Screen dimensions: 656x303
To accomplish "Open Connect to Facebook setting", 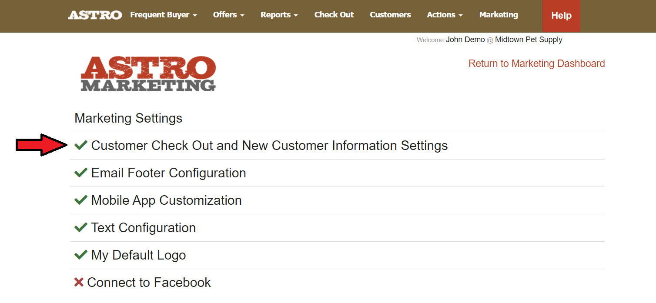I will tap(149, 283).
